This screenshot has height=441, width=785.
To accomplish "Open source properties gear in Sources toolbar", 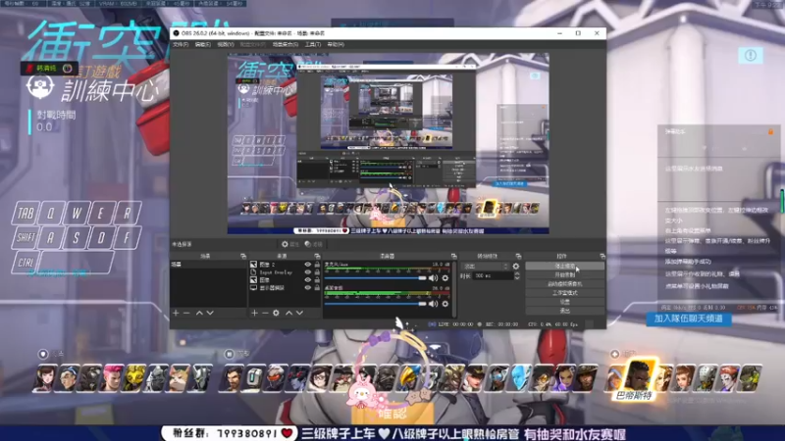I will [276, 313].
